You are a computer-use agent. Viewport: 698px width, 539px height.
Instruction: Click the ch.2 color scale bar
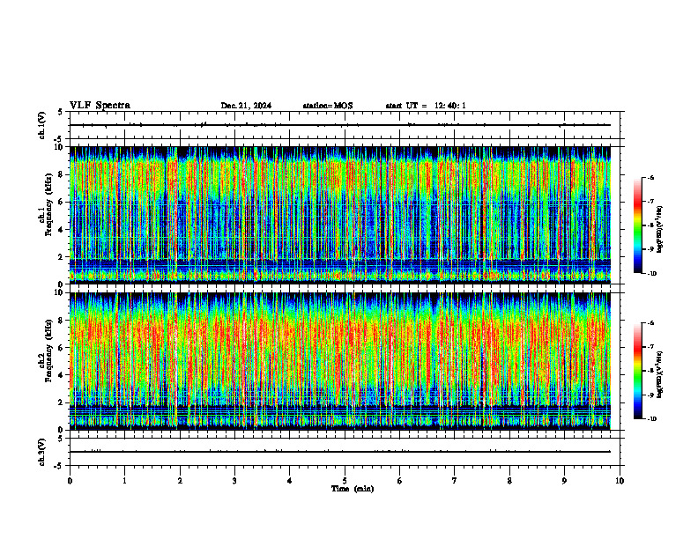tap(637, 371)
